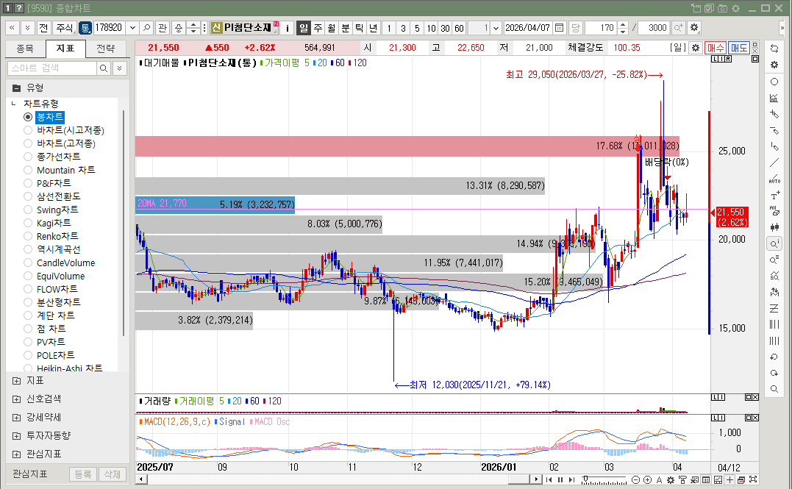The image size is (792, 489).
Task: Collapse the 유형 section
Action: [16, 88]
